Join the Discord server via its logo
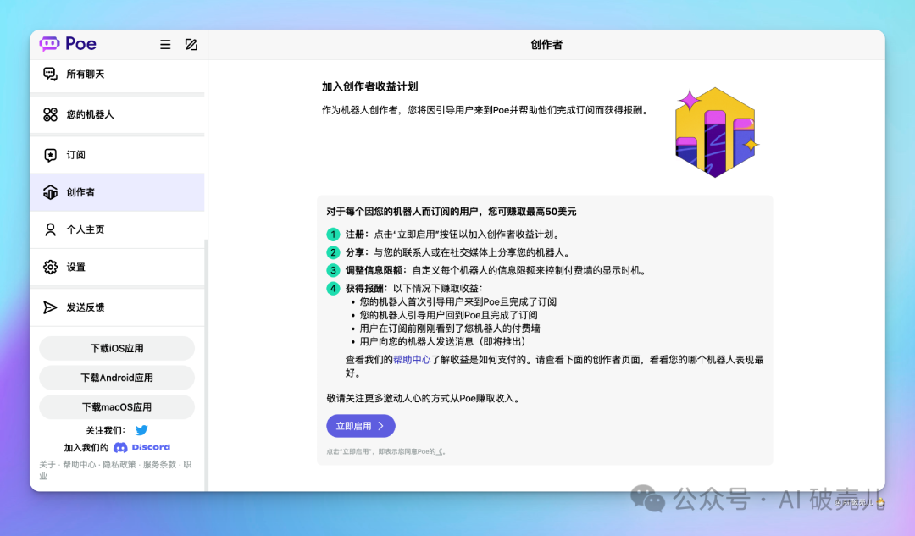 point(141,447)
